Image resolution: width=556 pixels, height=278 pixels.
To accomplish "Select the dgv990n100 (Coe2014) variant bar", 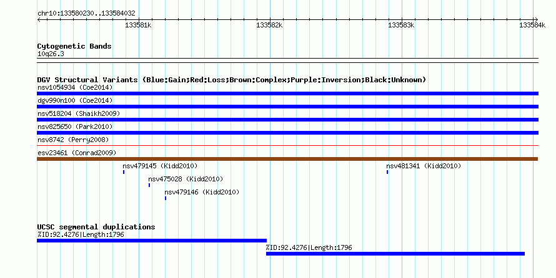I will coord(287,107).
